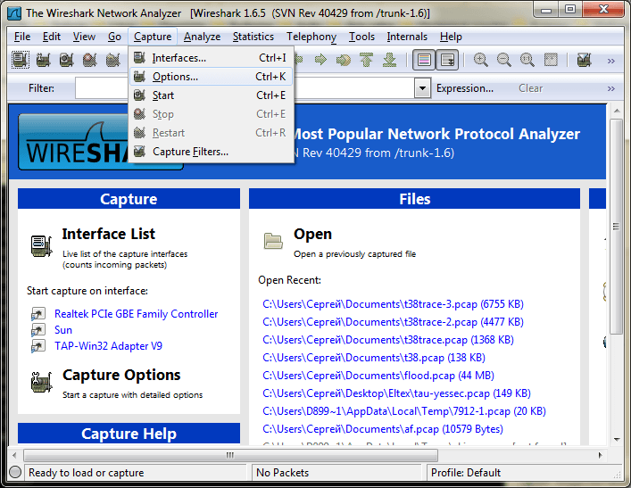Close the open Capture menu header
This screenshot has height=488, width=631.
click(153, 37)
